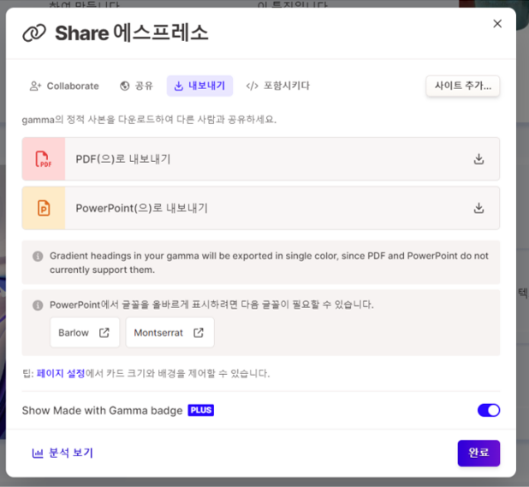The image size is (529, 487).
Task: Open the 공유 tab
Action: [x=136, y=86]
